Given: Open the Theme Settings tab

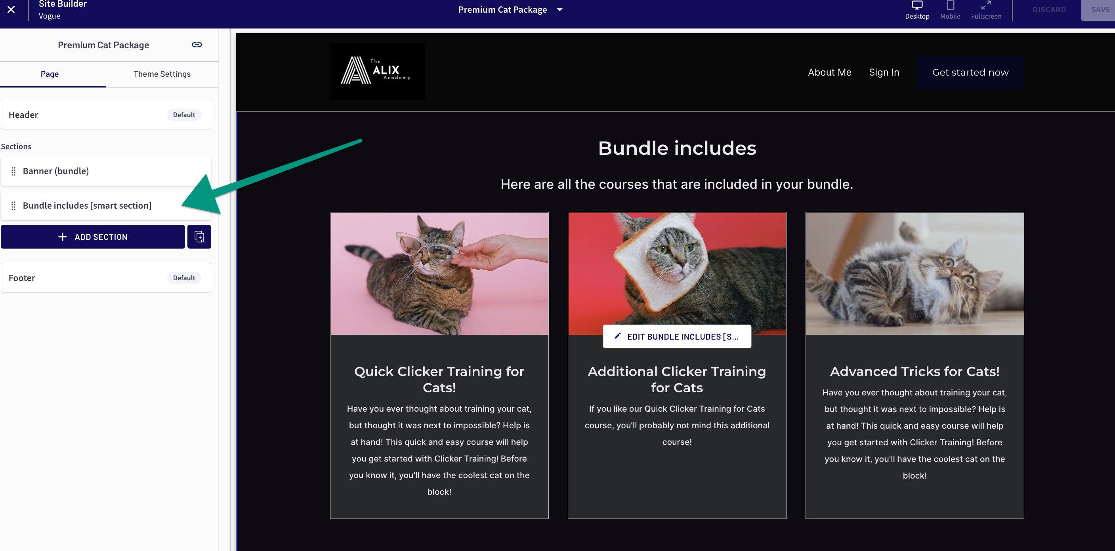Looking at the screenshot, I should (x=162, y=74).
